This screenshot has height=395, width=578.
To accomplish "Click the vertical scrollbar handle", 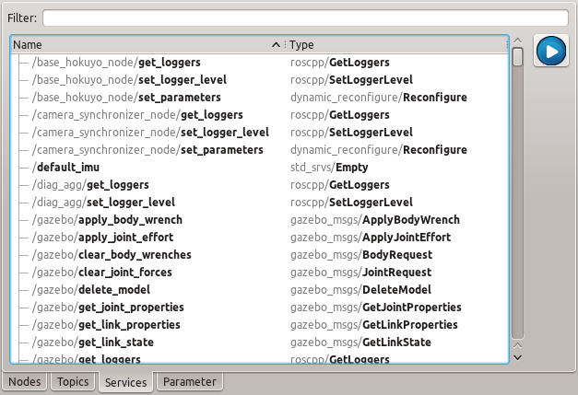I will tap(517, 57).
